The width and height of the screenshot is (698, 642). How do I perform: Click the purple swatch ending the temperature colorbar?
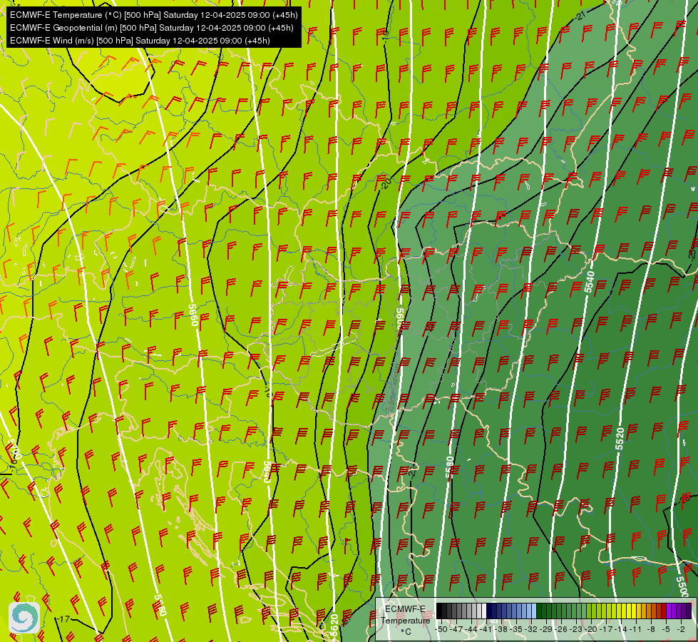click(689, 611)
